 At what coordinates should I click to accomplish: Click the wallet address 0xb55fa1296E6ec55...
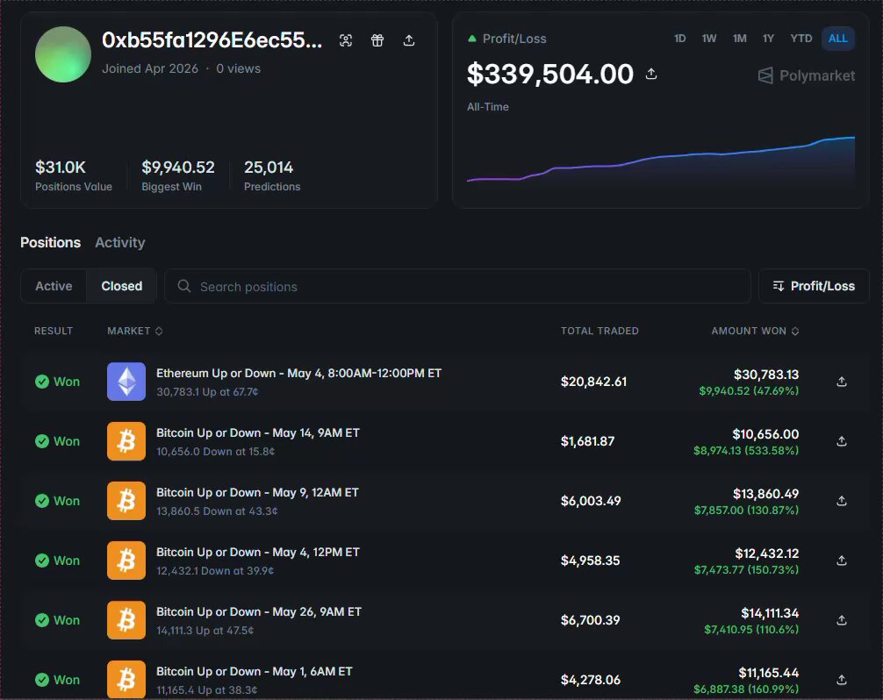[x=212, y=40]
